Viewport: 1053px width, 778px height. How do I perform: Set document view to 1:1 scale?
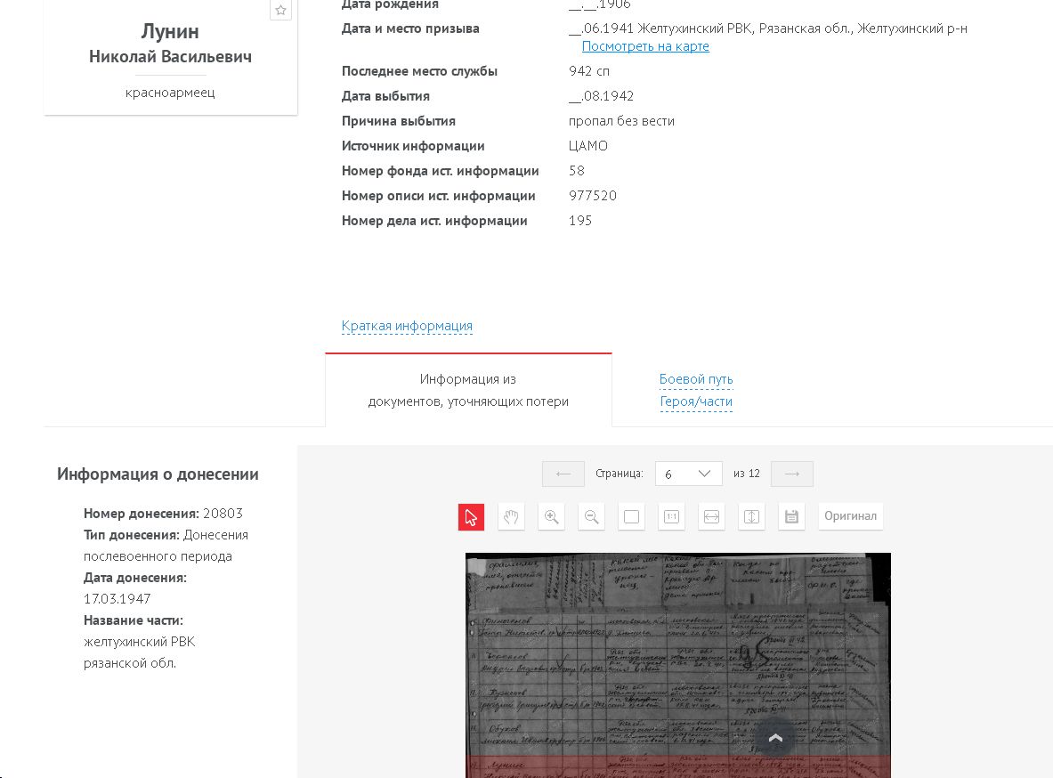671,517
